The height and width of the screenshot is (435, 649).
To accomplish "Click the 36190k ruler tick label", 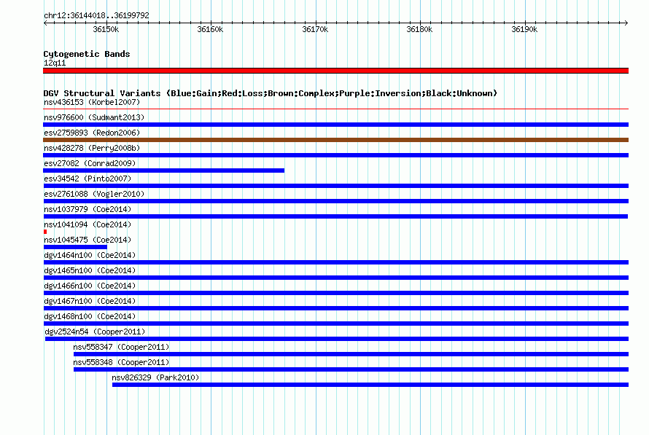I will click(x=524, y=29).
